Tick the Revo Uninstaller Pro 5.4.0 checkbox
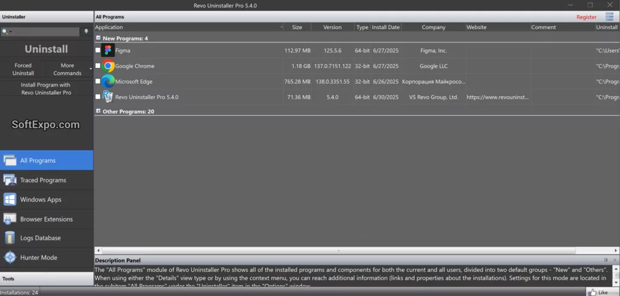 coord(98,96)
